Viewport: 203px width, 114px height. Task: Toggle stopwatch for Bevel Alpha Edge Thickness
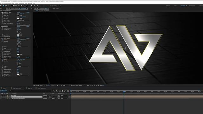(x=3, y=28)
